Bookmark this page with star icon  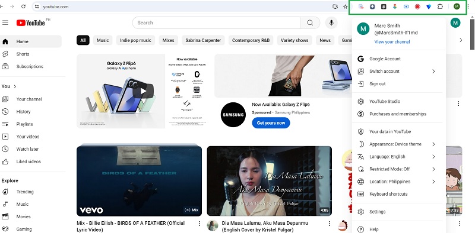(x=345, y=7)
